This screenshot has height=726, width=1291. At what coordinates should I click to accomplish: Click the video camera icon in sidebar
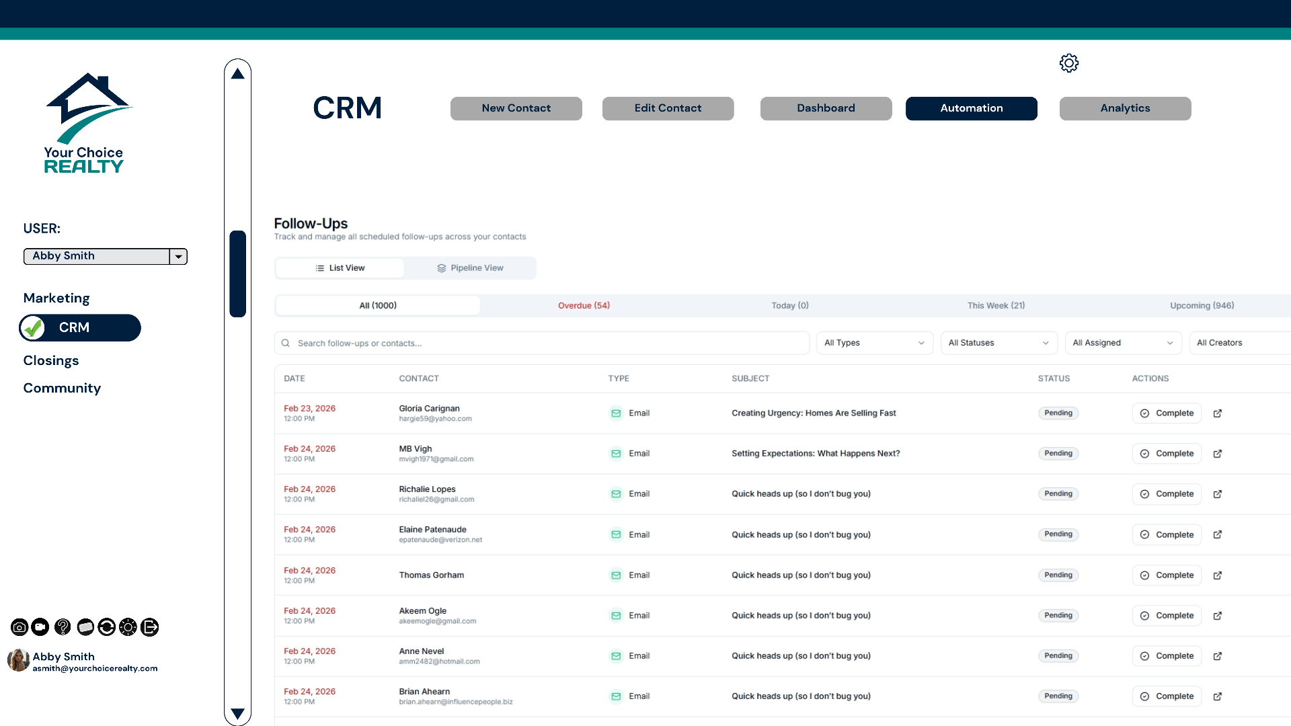pyautogui.click(x=40, y=627)
